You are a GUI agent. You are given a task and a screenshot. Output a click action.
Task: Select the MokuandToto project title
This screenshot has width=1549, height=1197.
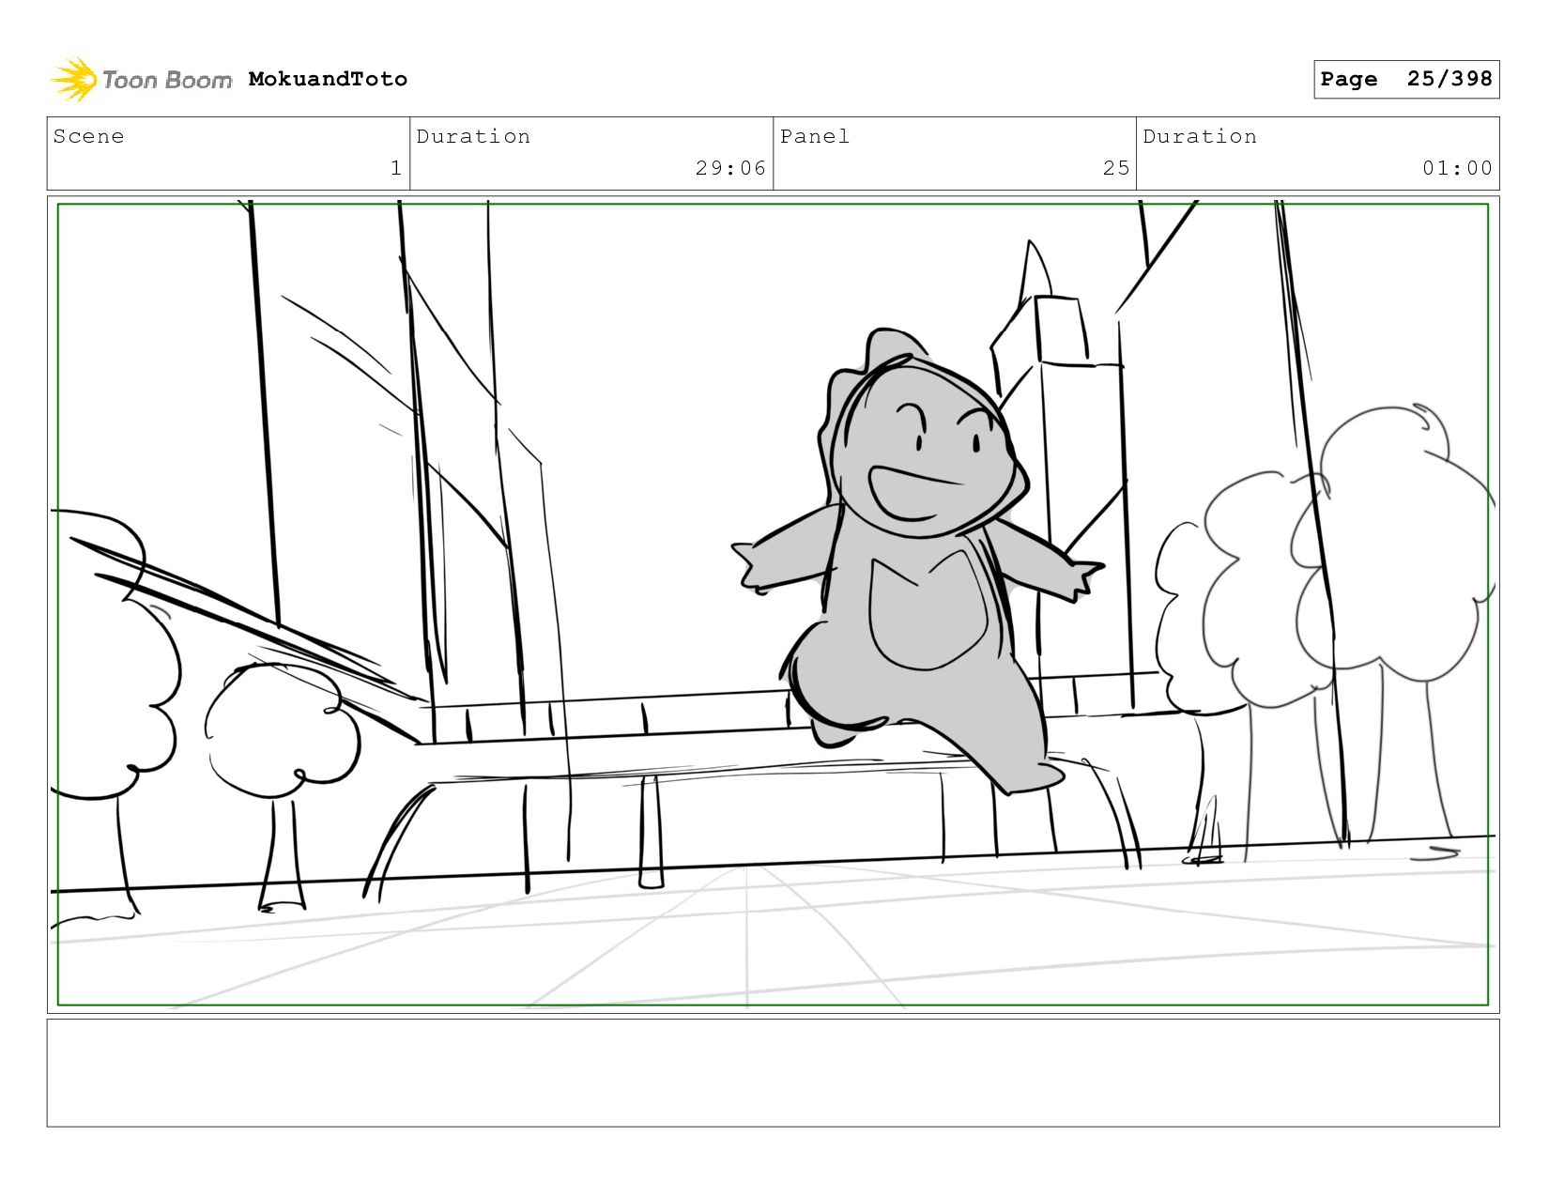click(328, 79)
